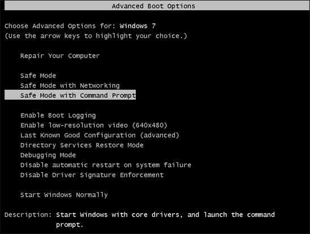Select Directory Services Restore Mode

[82, 145]
